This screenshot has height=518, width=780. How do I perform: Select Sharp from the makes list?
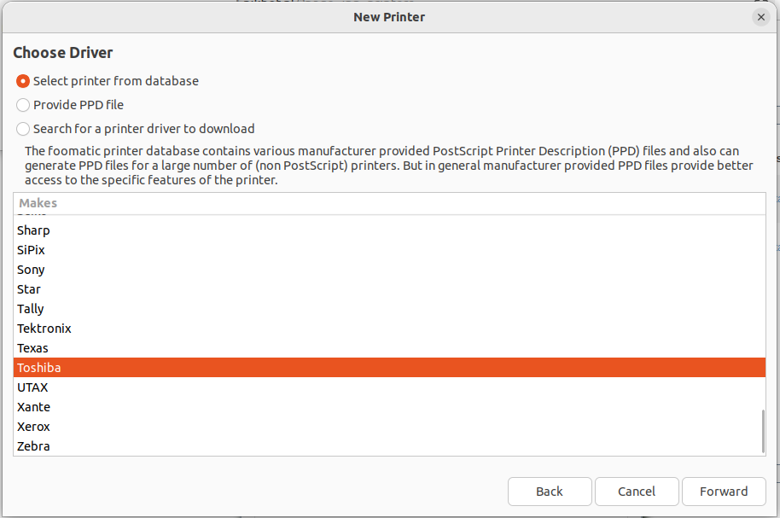34,230
